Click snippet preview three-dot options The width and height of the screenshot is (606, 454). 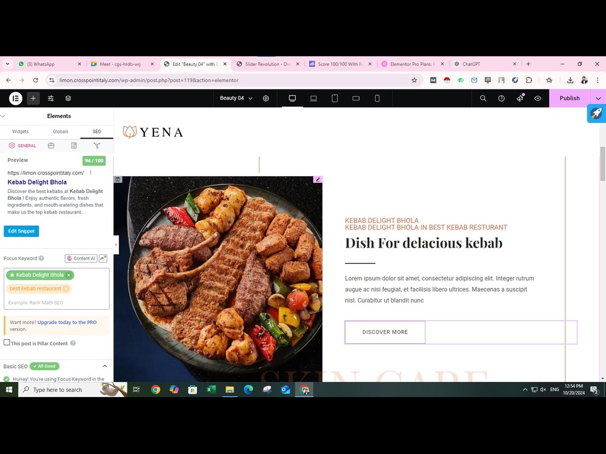[x=91, y=173]
